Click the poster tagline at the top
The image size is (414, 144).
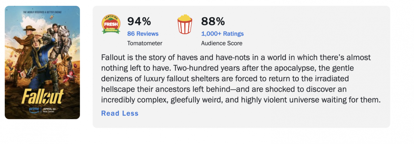point(42,12)
